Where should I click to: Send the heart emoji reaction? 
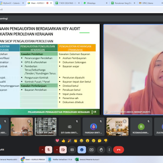click(x=57, y=141)
